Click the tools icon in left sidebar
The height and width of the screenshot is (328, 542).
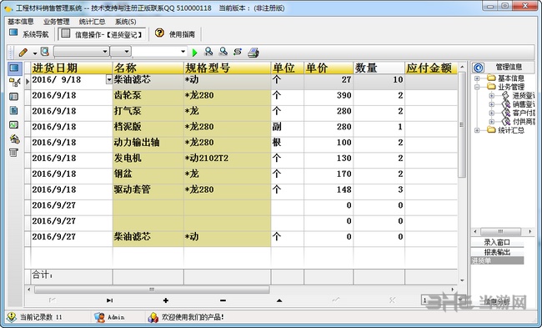(14, 139)
